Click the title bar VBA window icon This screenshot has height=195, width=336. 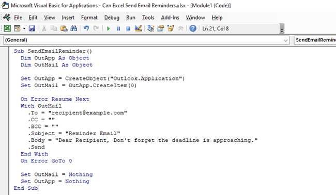pos(5,5)
